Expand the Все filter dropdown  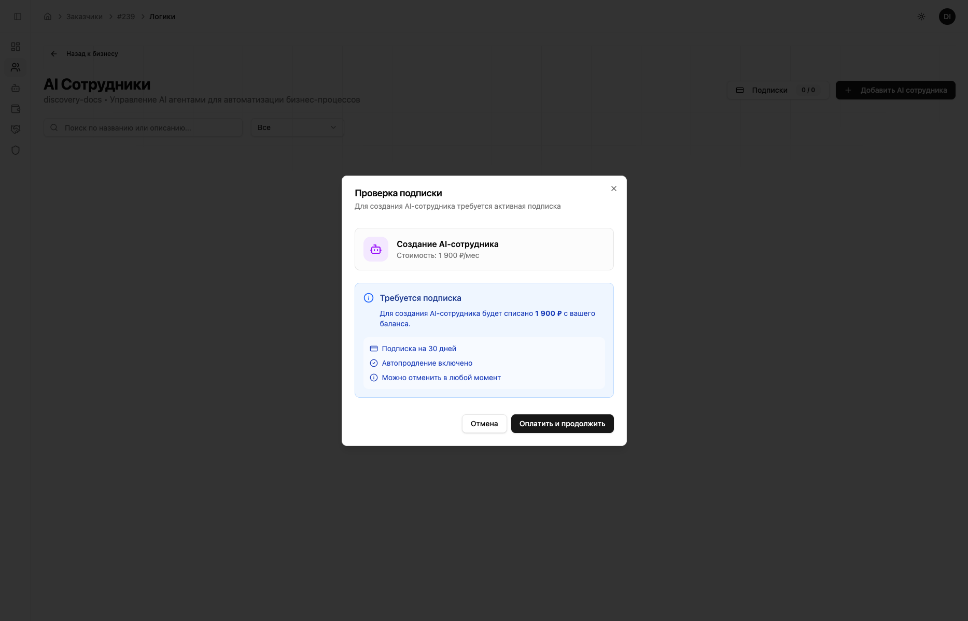297,127
